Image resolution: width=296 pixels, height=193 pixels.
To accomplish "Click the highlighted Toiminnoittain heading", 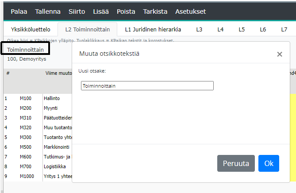I will click(25, 50).
